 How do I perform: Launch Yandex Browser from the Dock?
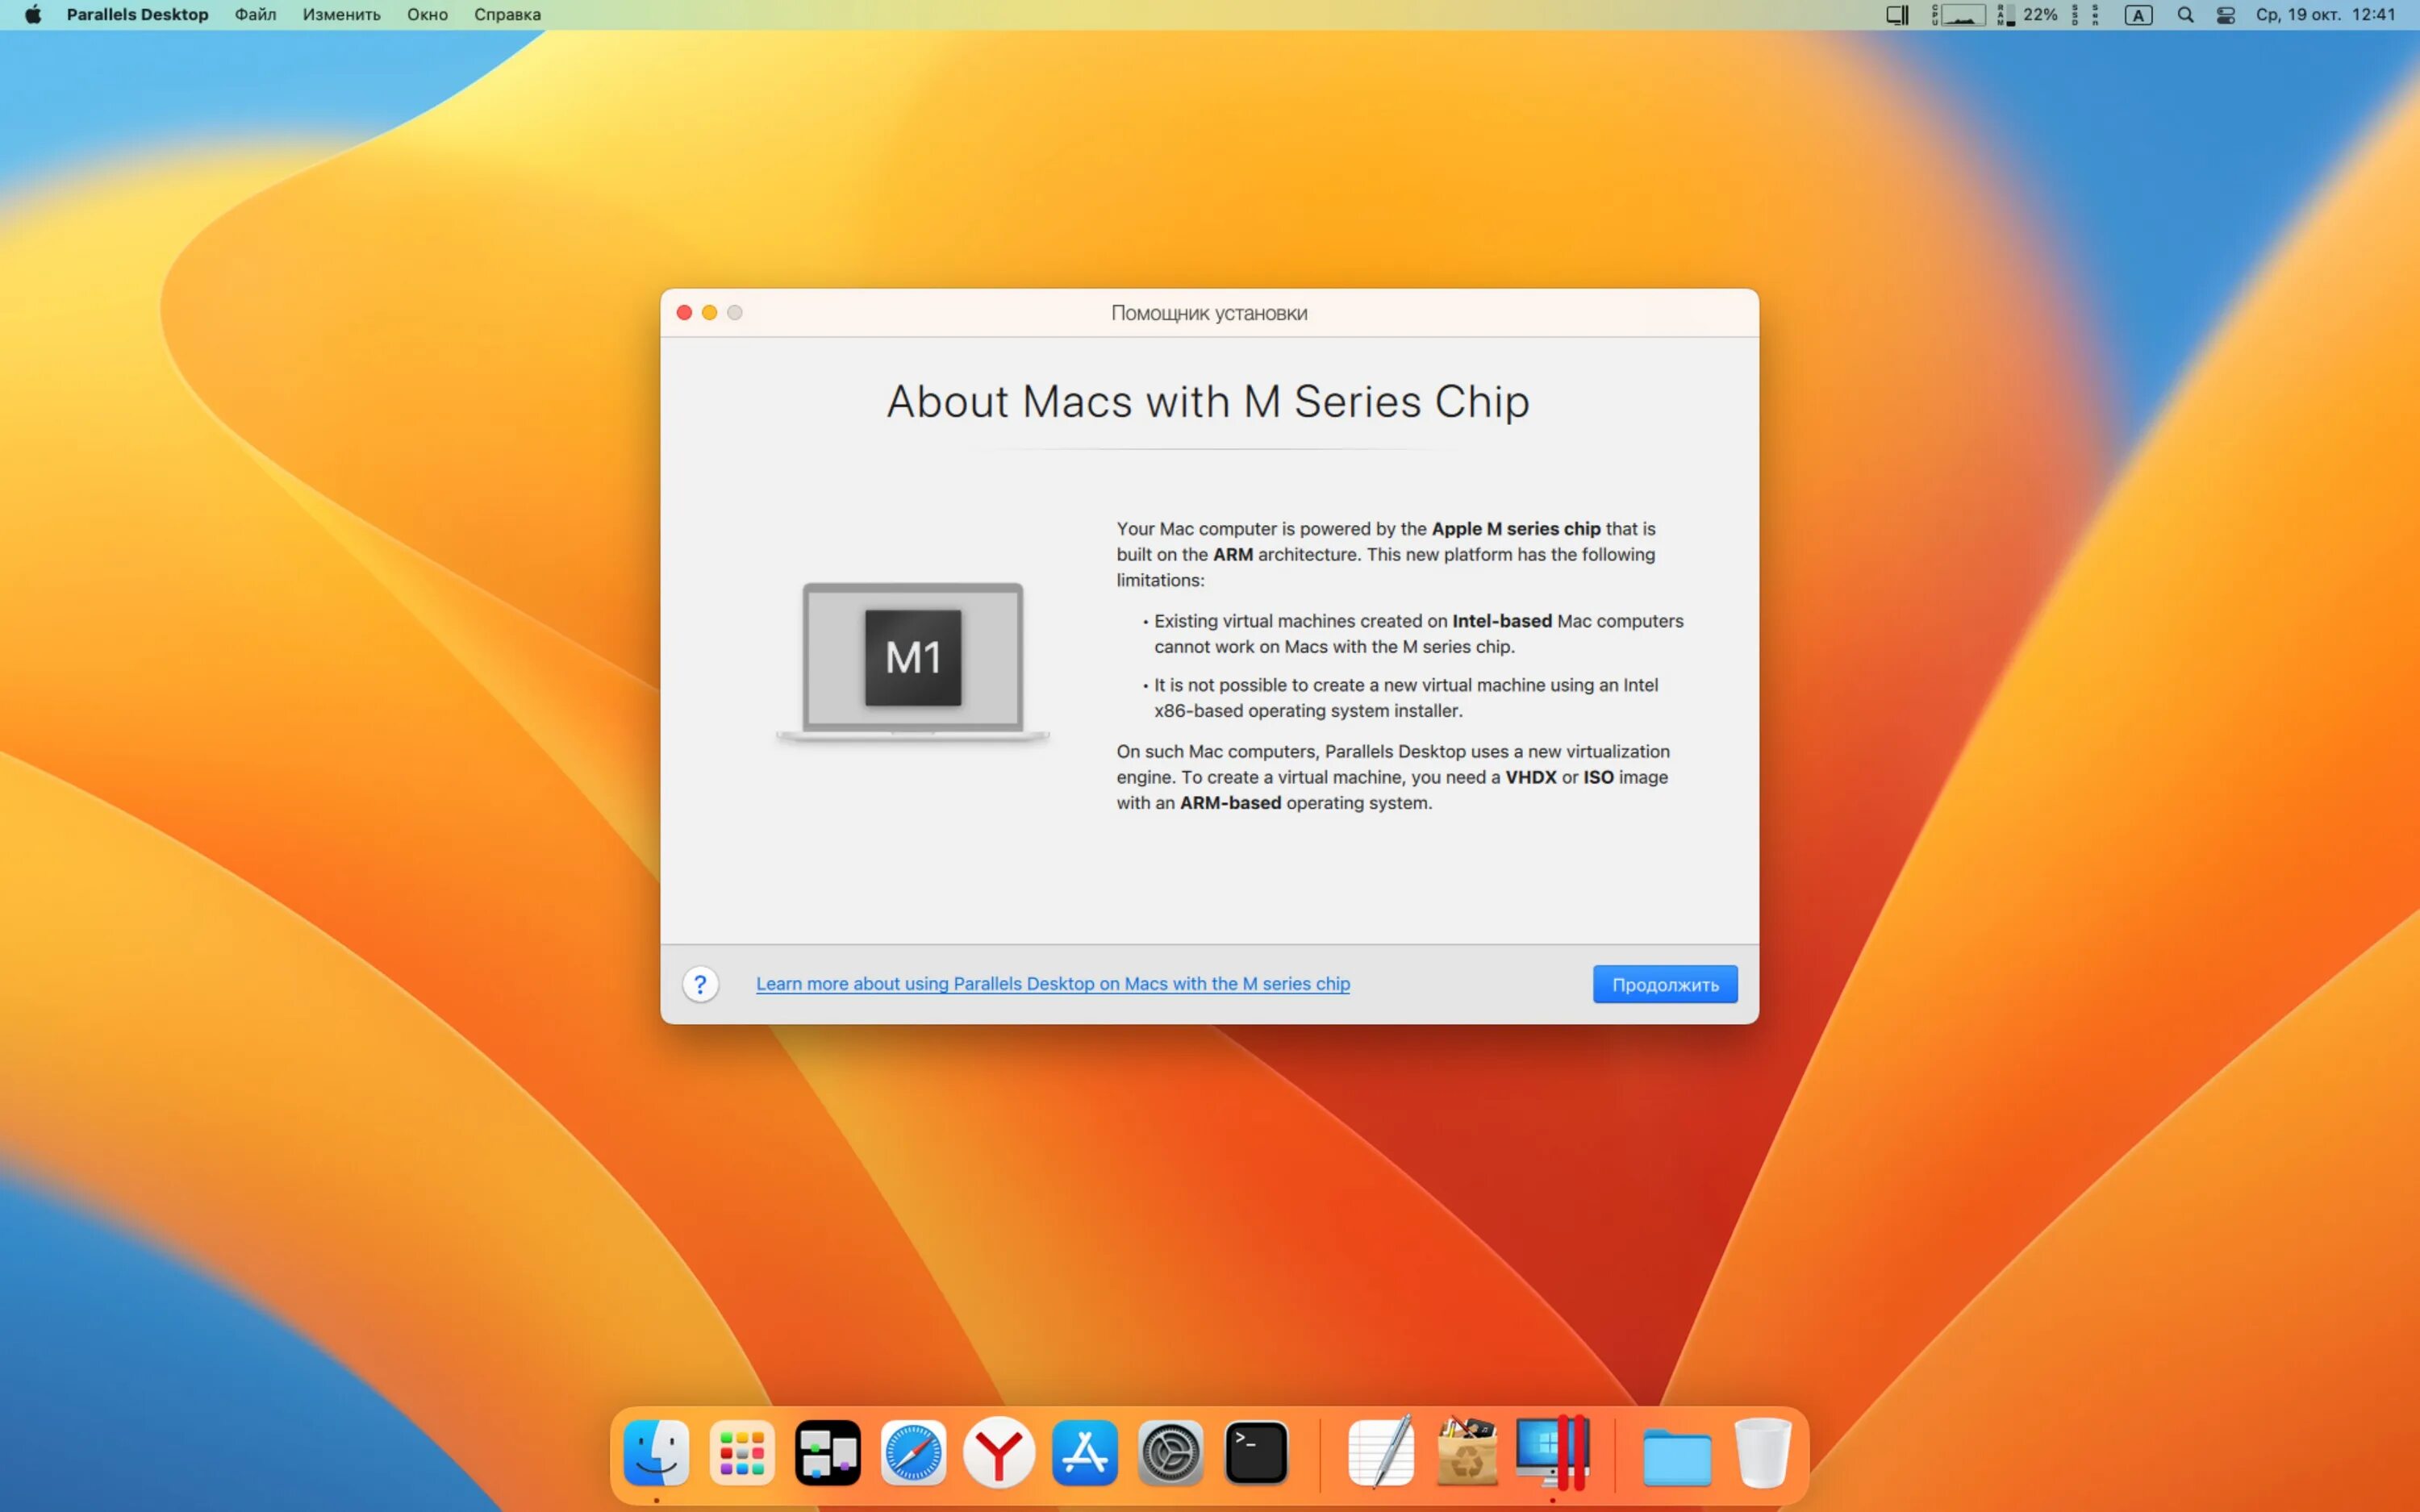(x=999, y=1452)
